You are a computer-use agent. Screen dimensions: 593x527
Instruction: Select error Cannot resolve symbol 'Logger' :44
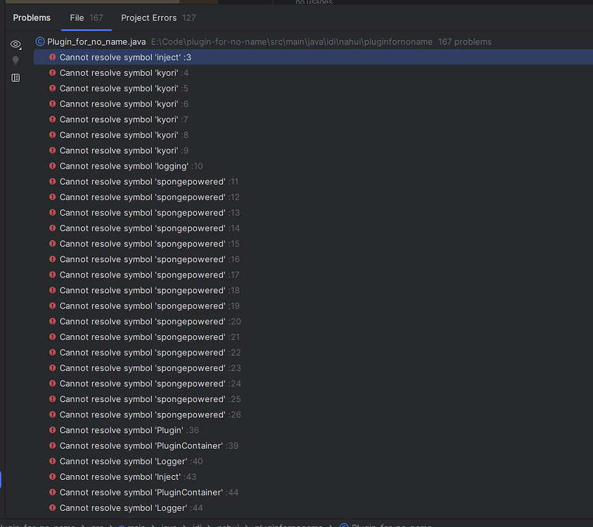[x=314, y=508]
